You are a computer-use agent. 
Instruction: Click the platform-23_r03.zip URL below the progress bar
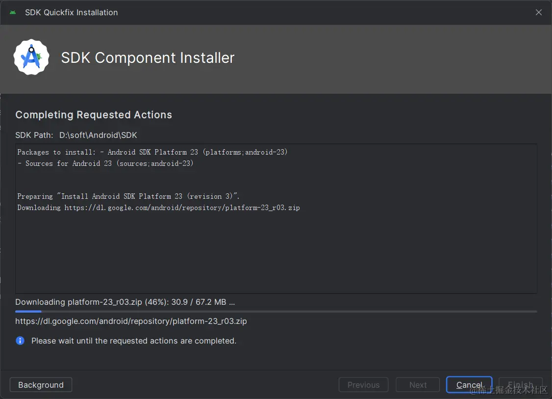(x=131, y=321)
